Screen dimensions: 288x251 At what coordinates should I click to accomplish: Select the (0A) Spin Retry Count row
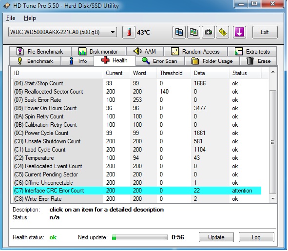click(137, 116)
